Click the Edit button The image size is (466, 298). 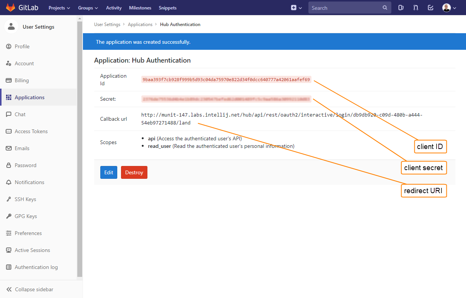[109, 172]
